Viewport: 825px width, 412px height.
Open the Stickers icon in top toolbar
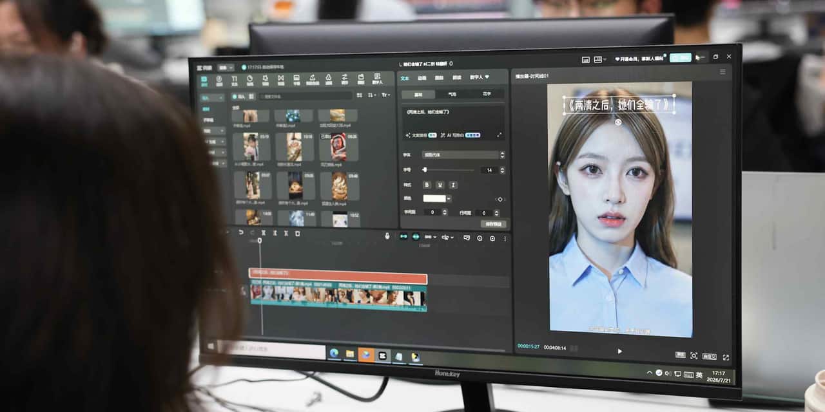250,80
